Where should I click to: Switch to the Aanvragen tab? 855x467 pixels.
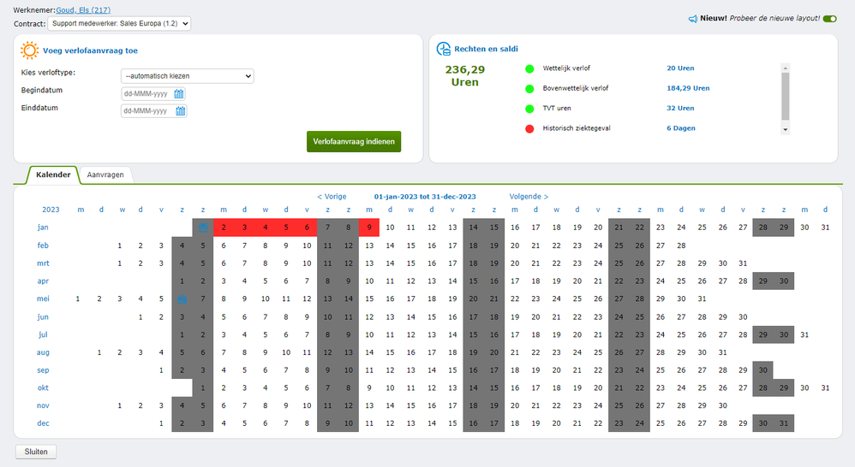click(x=105, y=174)
